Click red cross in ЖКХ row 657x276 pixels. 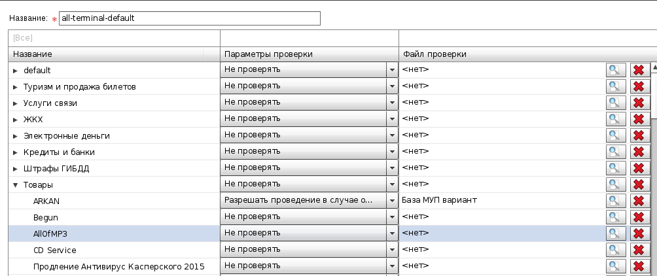coord(639,119)
